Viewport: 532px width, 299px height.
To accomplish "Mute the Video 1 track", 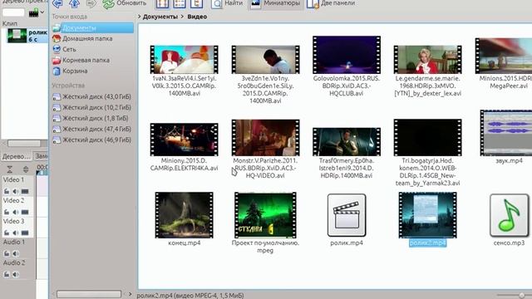I will click(15, 192).
